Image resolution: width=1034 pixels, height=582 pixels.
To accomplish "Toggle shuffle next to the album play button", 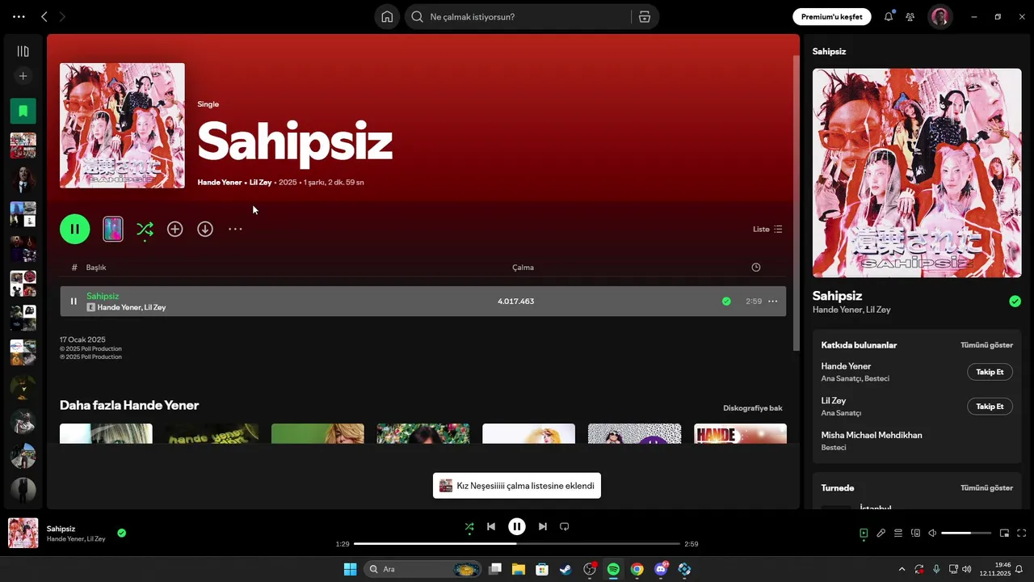I will point(145,230).
